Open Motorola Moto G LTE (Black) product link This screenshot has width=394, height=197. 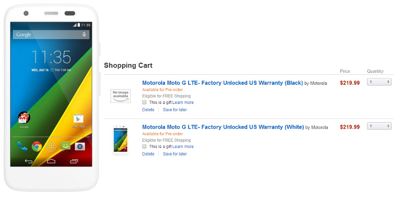(222, 83)
